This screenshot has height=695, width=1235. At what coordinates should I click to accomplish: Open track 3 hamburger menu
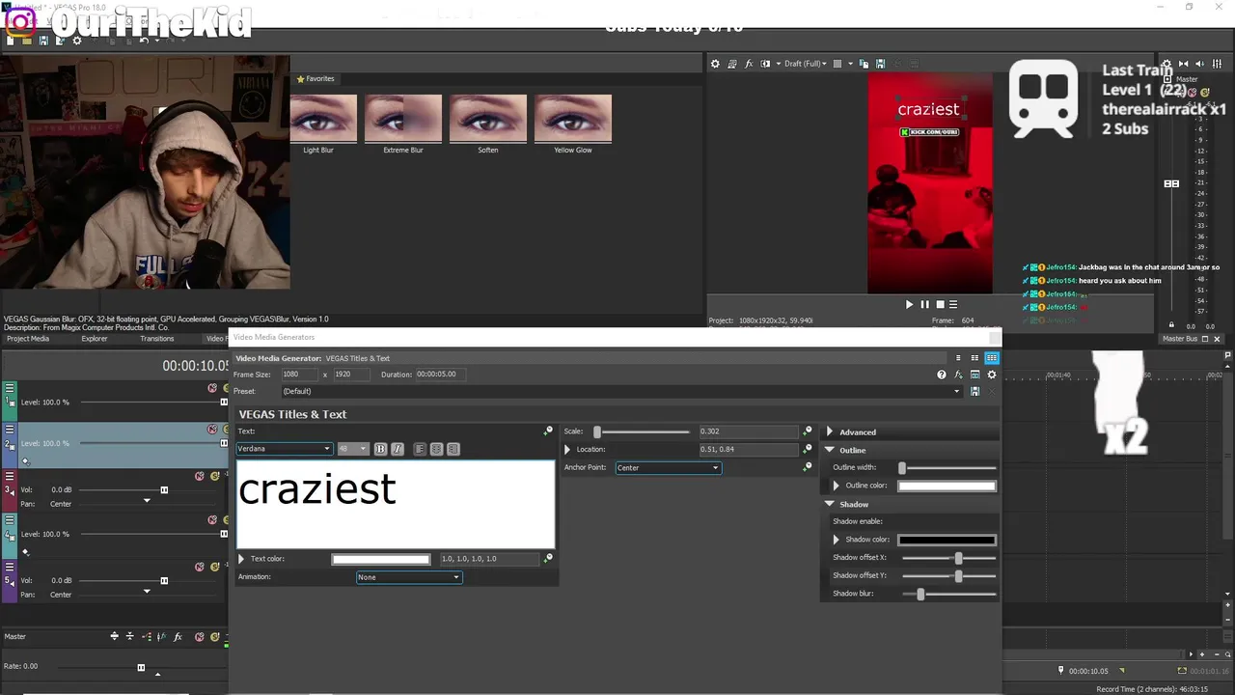[x=10, y=477]
